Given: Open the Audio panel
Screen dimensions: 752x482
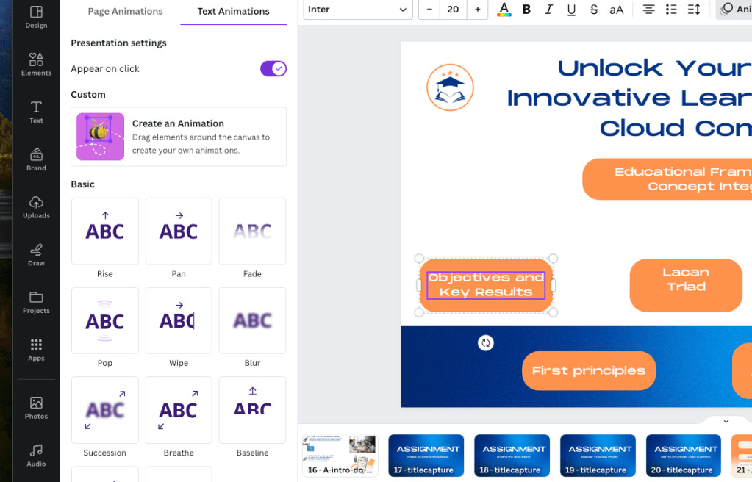Looking at the screenshot, I should pyautogui.click(x=36, y=456).
